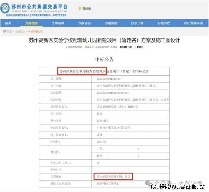
Task: Click the 招标人定标原因 label cell
Action: coord(65,183)
